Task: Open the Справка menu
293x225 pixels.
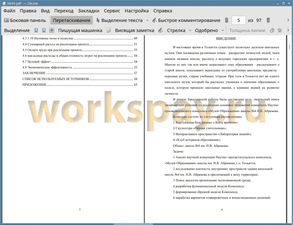Action: point(163,11)
